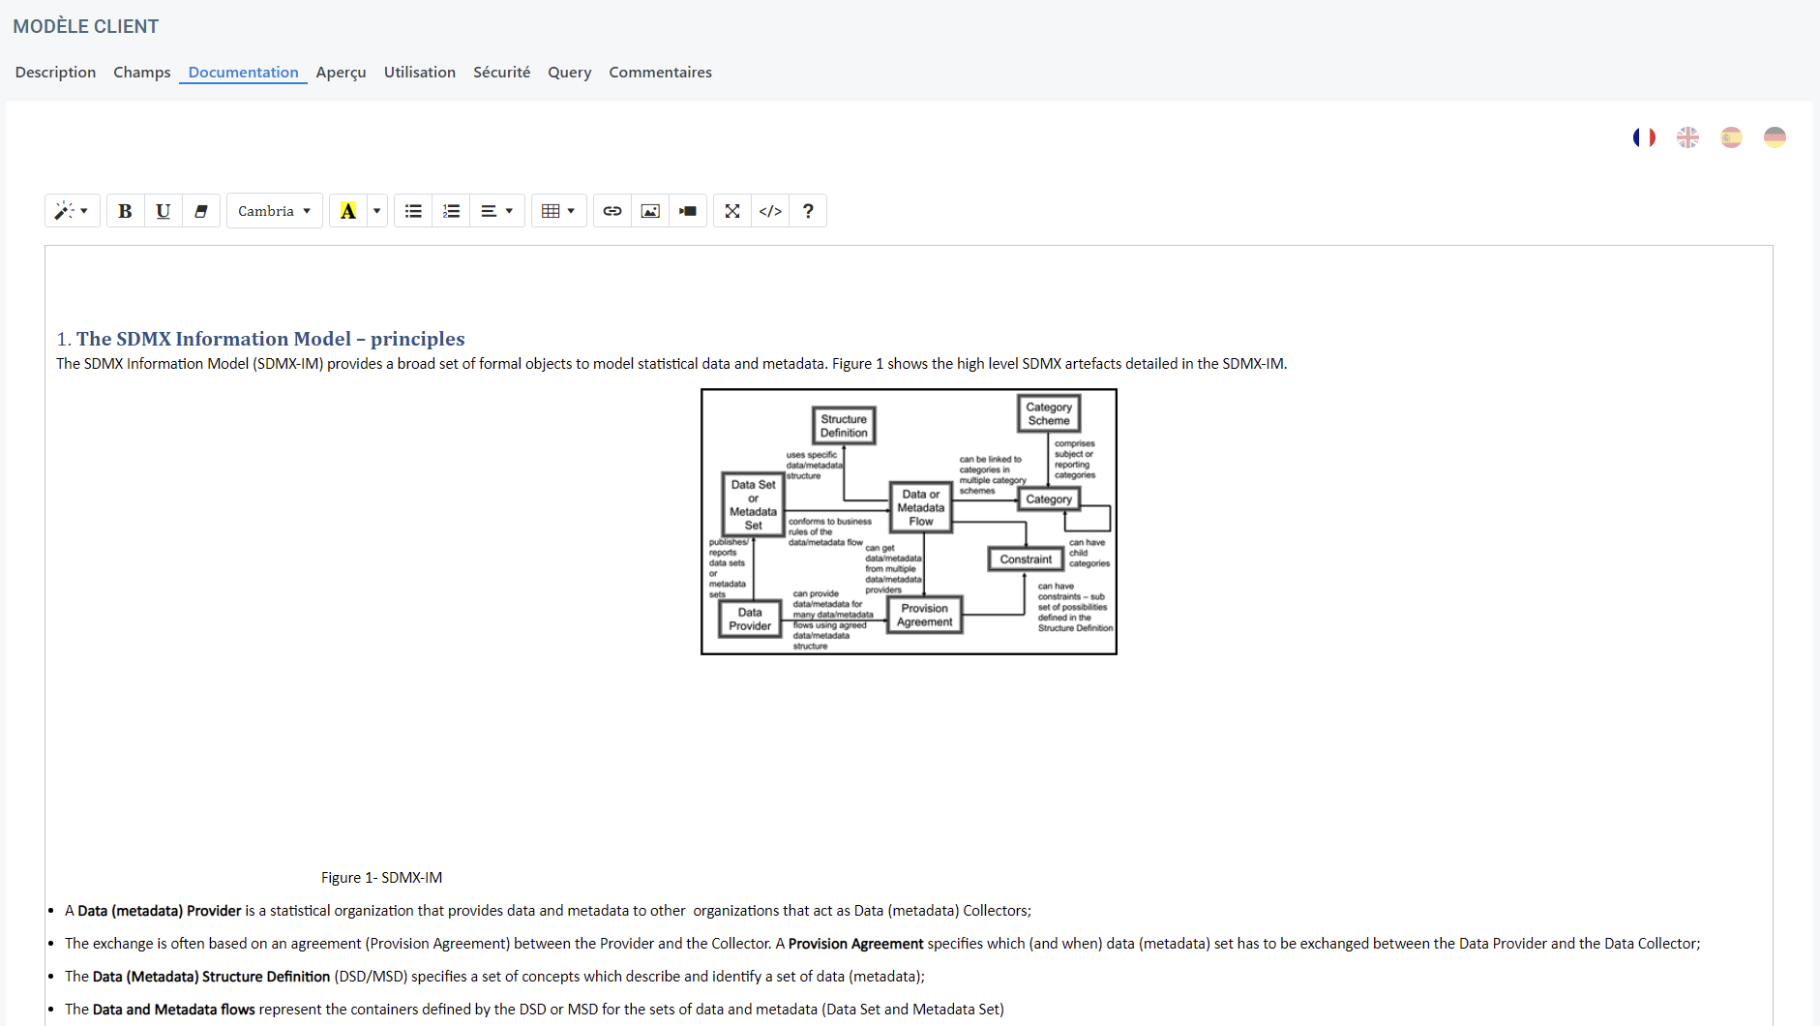
Task: Switch to the Champs tab
Action: coord(141,72)
